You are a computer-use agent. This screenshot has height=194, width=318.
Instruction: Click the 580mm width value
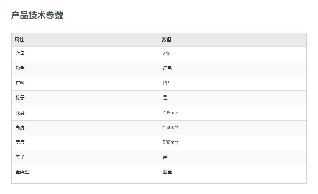click(x=170, y=142)
